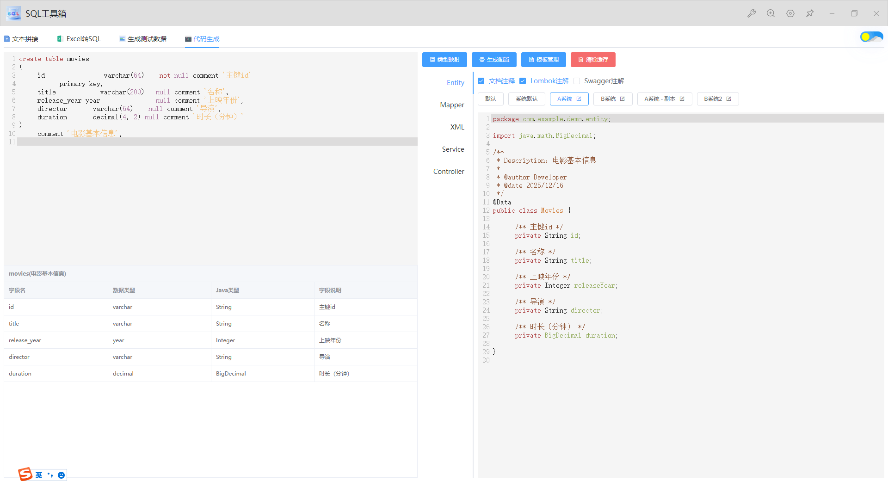Enable the Swagger注解 checkbox
The image size is (888, 481).
(x=577, y=81)
